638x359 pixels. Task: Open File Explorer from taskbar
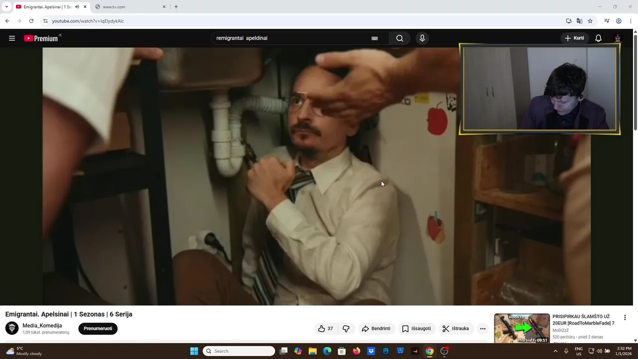click(x=313, y=351)
